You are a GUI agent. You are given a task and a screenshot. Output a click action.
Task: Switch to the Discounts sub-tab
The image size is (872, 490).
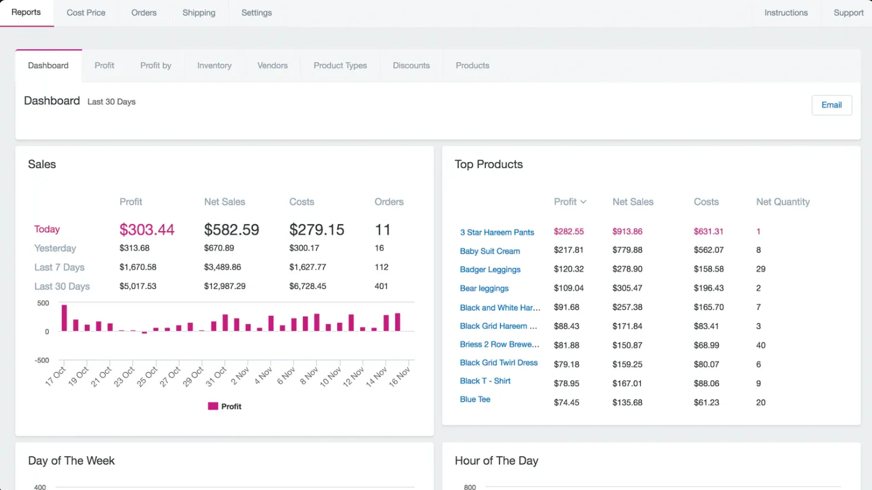click(411, 66)
